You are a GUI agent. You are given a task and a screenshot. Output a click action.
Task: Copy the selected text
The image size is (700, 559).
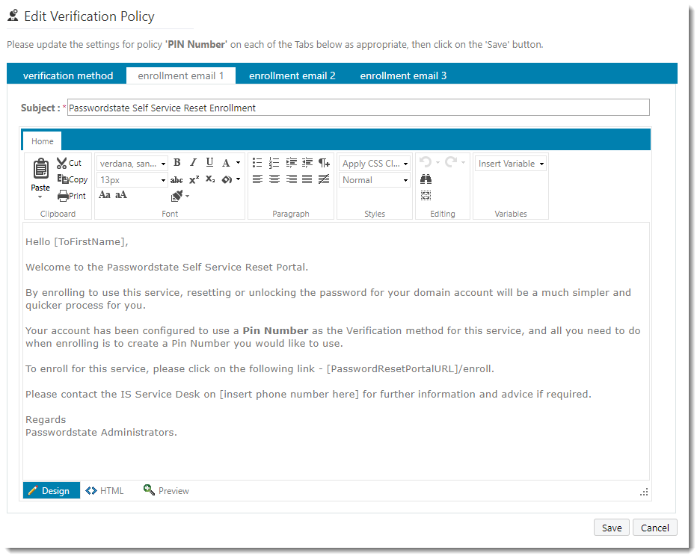click(73, 179)
